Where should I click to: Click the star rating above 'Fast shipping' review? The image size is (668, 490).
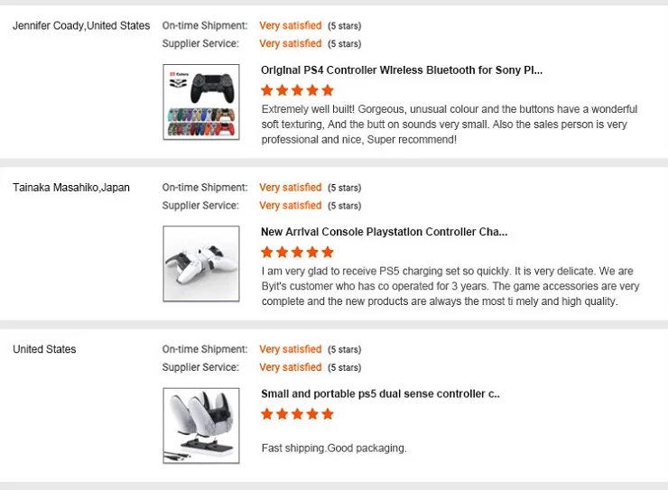pos(297,414)
